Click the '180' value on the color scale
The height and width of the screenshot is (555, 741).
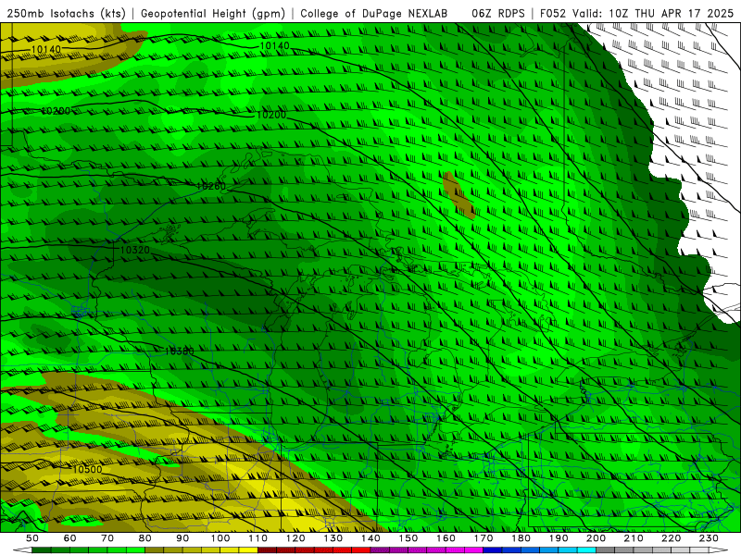click(x=521, y=538)
